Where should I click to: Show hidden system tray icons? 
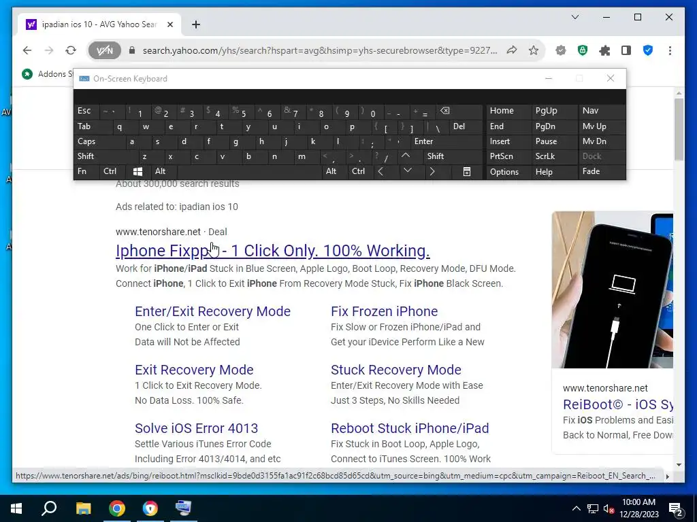(x=576, y=508)
